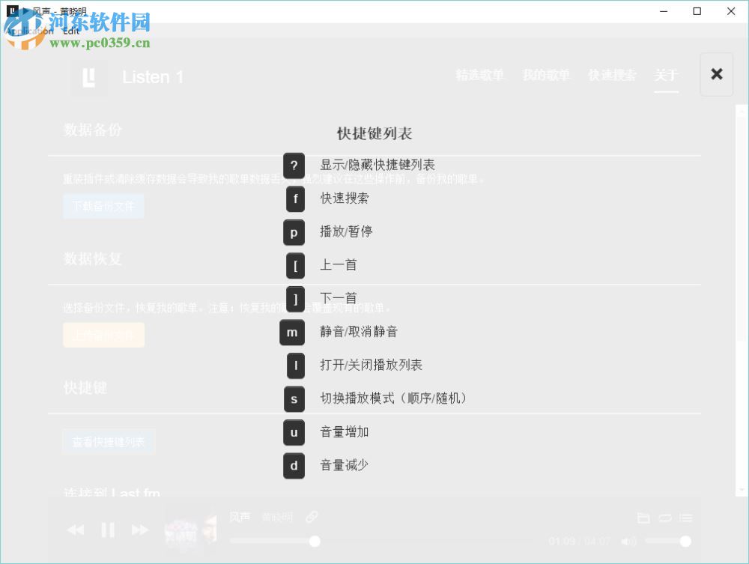Image resolution: width=749 pixels, height=564 pixels.
Task: Click the 'm' mute shortcut badge
Action: point(293,332)
